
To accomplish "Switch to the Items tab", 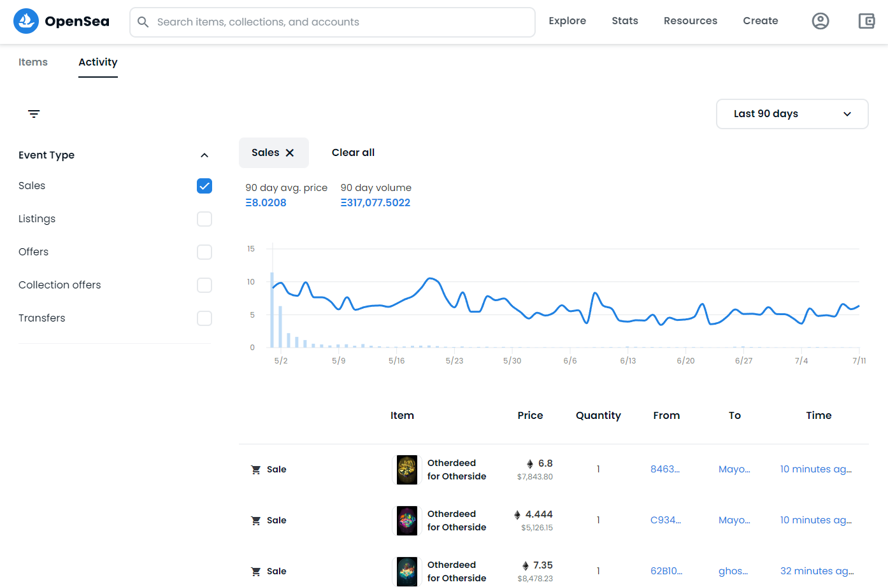I will pos(33,62).
